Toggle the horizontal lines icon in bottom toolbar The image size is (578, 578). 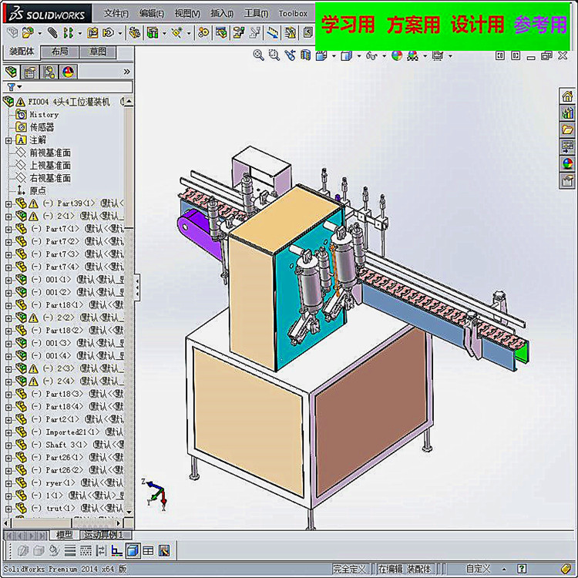(x=70, y=551)
